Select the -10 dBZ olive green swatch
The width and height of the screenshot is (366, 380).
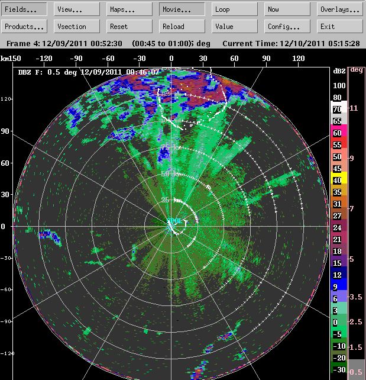click(x=339, y=344)
